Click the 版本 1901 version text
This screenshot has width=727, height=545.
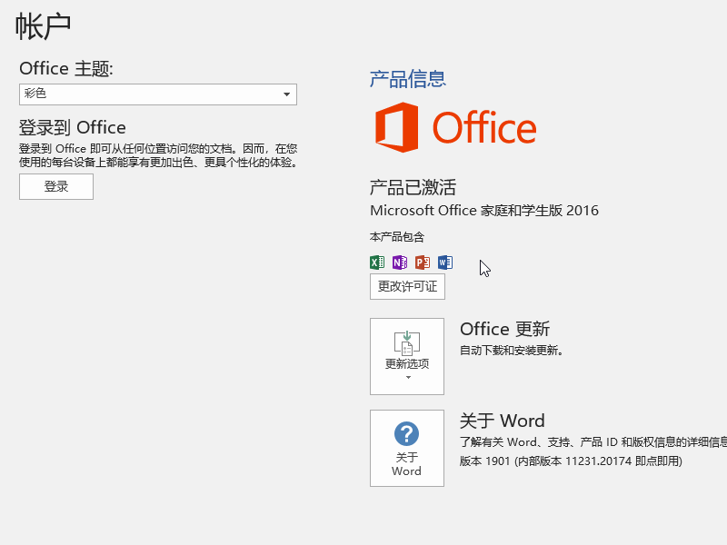tap(571, 461)
